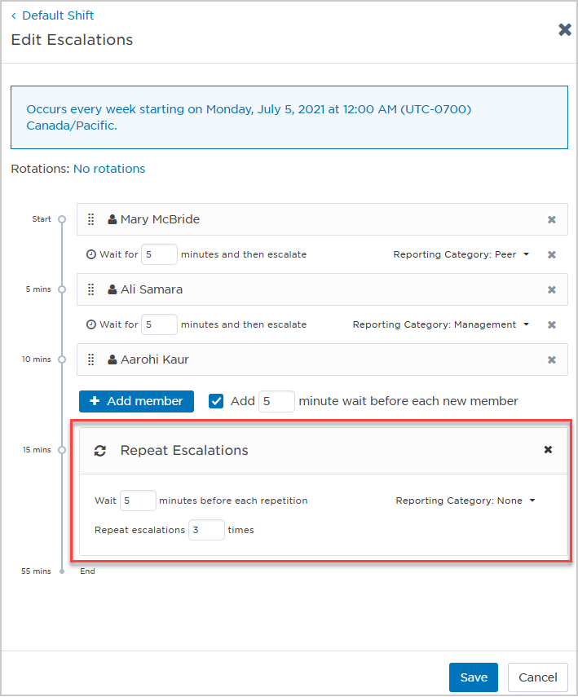Screen dimensions: 578x697
Task: Click the clock icon in second Wait for row
Action: point(91,325)
